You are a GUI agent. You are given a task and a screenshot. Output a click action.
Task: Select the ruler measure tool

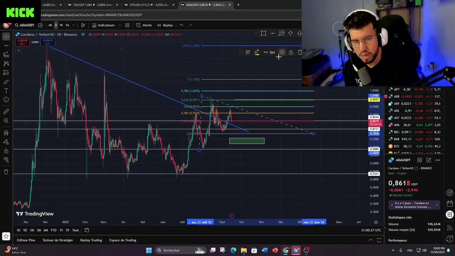tap(6, 112)
